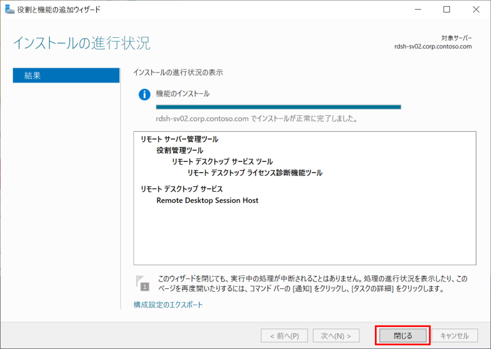
Task: Maximize the wizard window
Action: (447, 9)
